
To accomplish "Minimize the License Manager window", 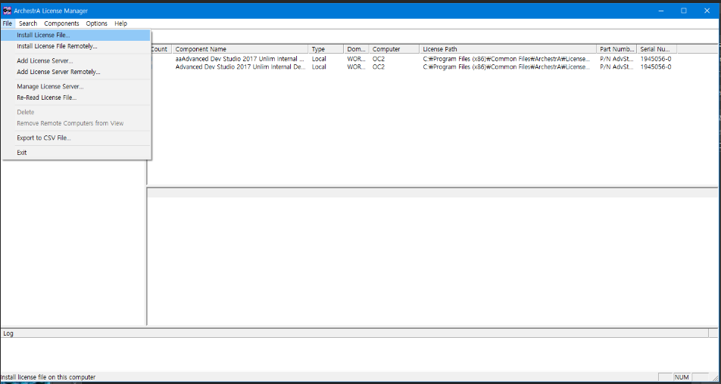I will 660,11.
